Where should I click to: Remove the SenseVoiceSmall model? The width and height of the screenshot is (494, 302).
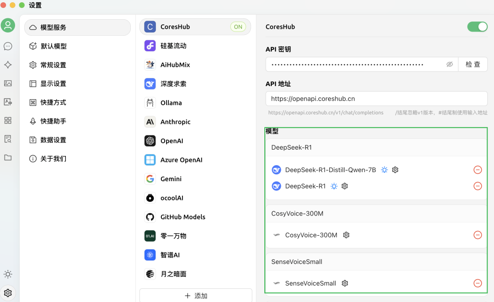point(478,283)
